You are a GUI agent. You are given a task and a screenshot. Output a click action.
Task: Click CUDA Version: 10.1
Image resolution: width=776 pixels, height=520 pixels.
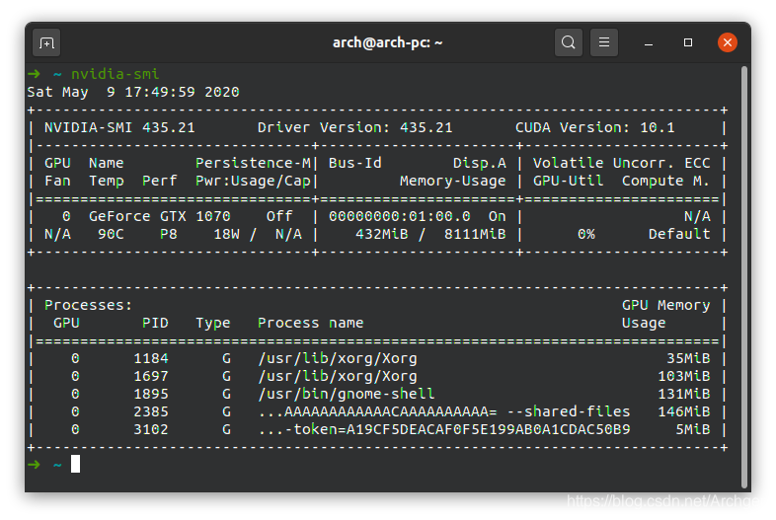(595, 127)
